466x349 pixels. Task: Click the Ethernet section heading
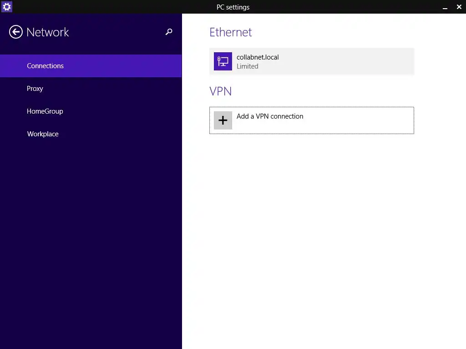[x=230, y=32]
